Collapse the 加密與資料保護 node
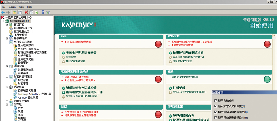 pyautogui.click(x=7, y=77)
